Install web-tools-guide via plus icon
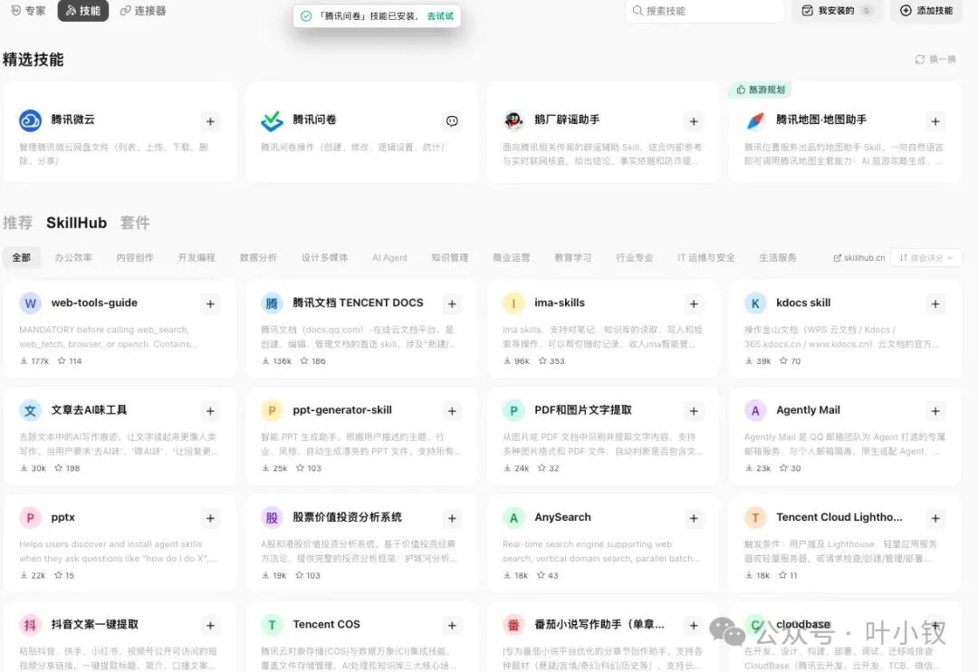The height and width of the screenshot is (672, 978). pos(210,304)
